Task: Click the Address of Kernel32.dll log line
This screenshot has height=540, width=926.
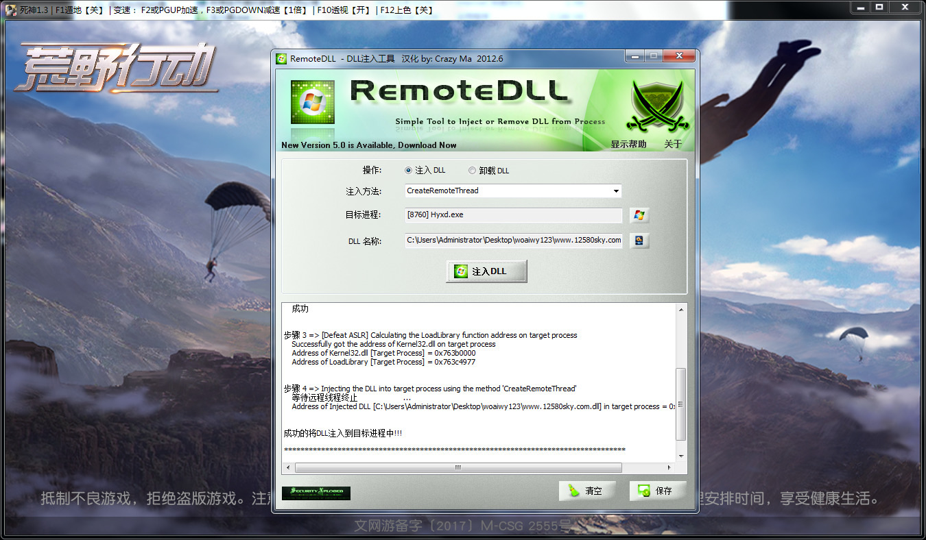Action: tap(383, 353)
